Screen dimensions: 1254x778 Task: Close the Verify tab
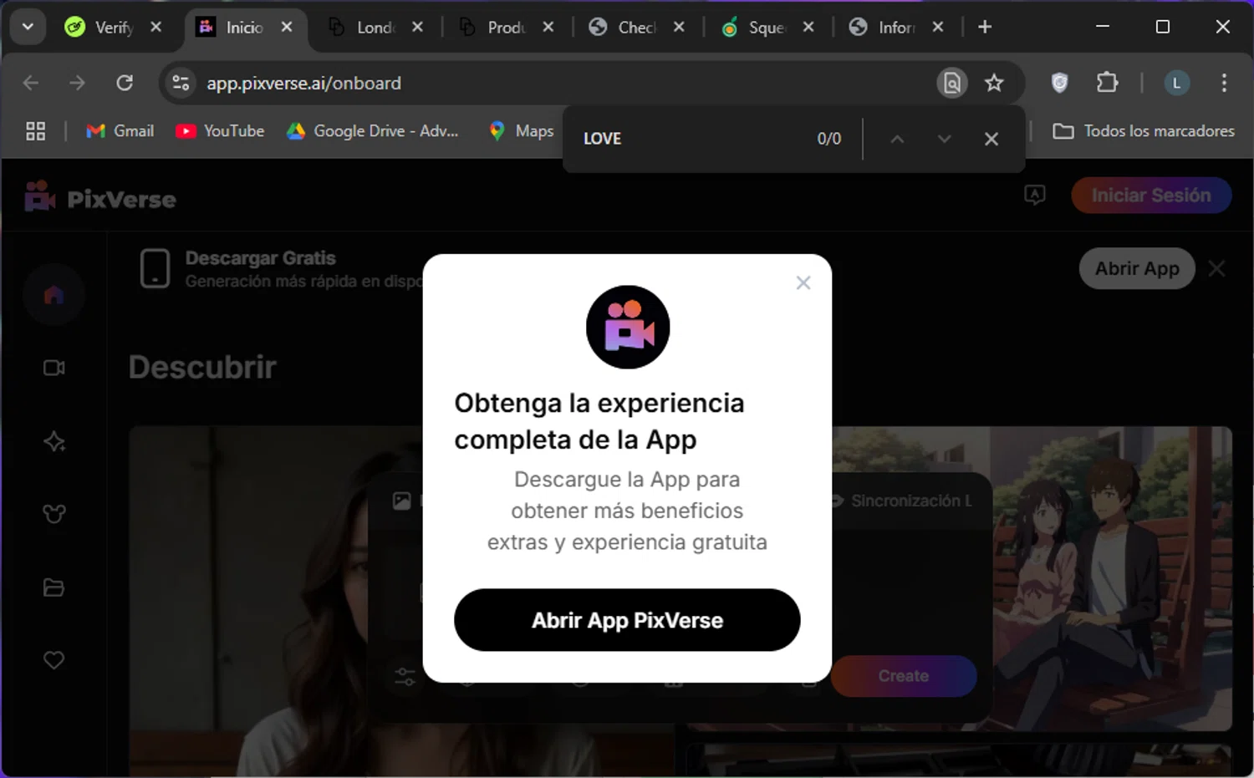click(x=155, y=27)
